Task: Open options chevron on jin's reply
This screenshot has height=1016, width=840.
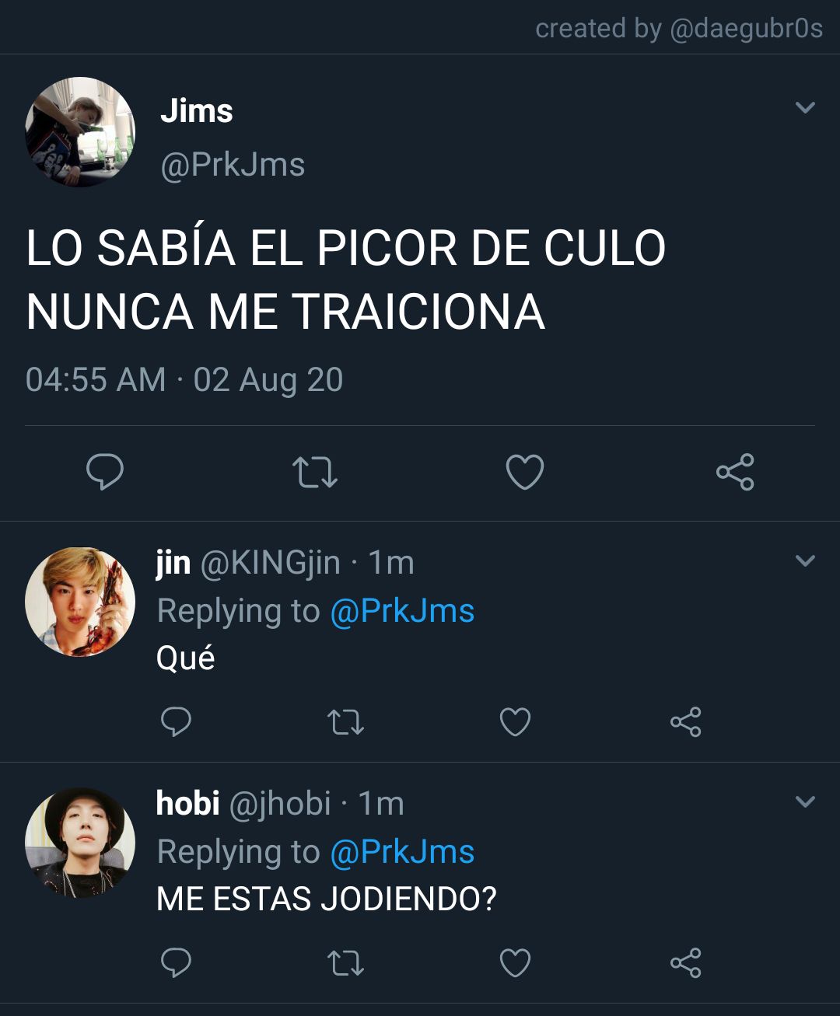Action: tap(806, 560)
